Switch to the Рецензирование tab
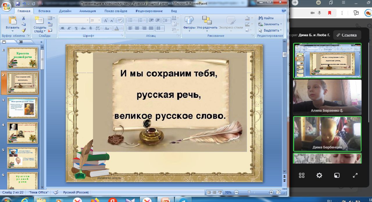 click(149, 11)
